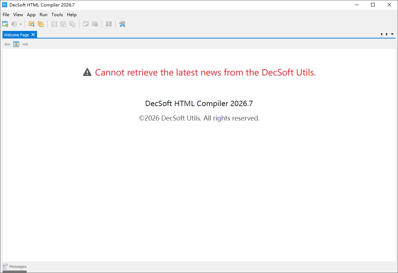Click the Home icon on Welcome Page

16,44
